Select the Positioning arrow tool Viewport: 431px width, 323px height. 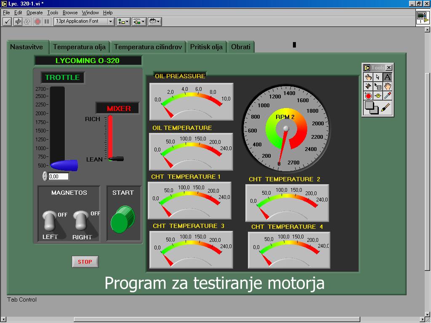click(378, 77)
